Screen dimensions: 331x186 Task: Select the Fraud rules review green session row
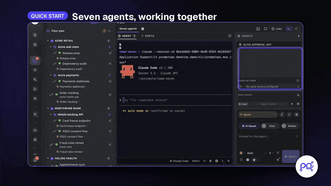(x=71, y=144)
